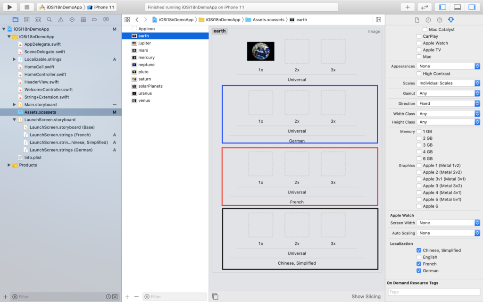Viewport: 483px width, 302px height.
Task: Expand the Products folder
Action: [x=9, y=165]
